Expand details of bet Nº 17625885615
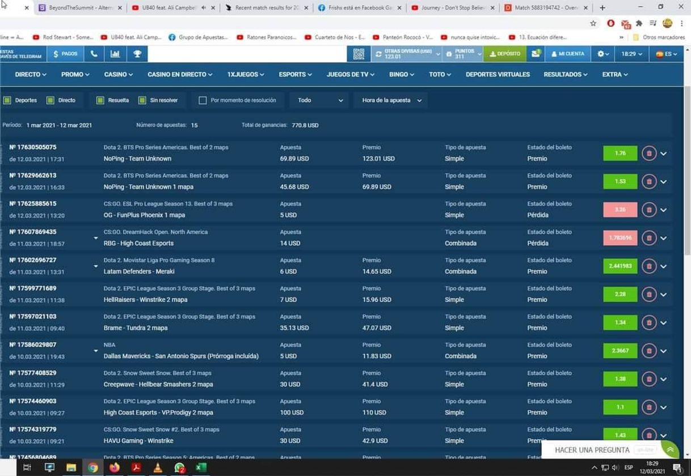 [x=664, y=210]
